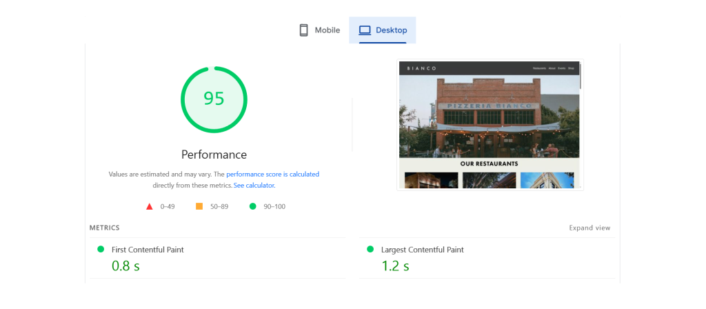Click the Largest Contentful Paint metric label
Screen dimensions: 706x309
coord(422,250)
